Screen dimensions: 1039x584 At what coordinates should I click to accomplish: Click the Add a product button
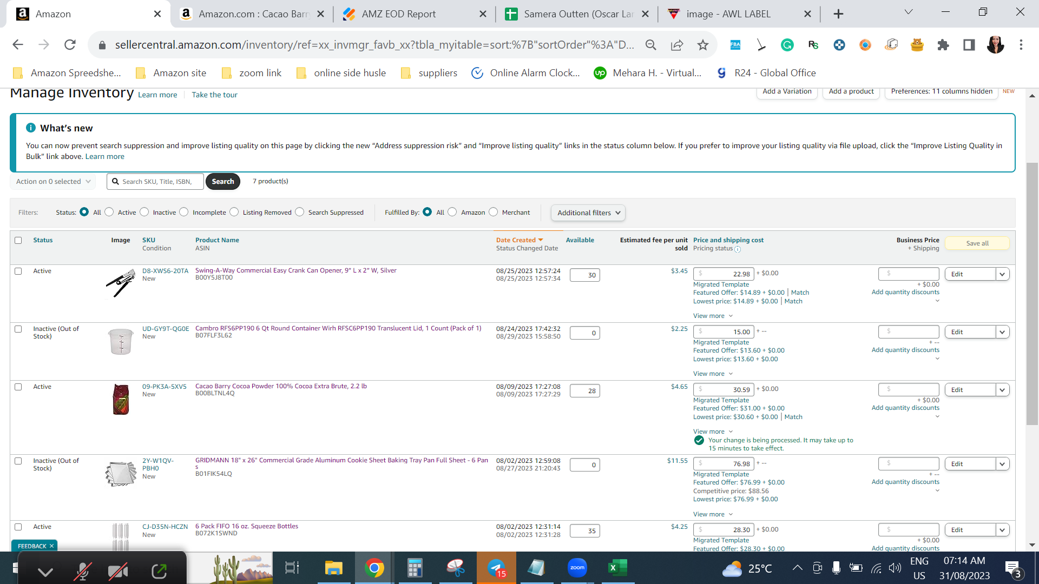[851, 92]
